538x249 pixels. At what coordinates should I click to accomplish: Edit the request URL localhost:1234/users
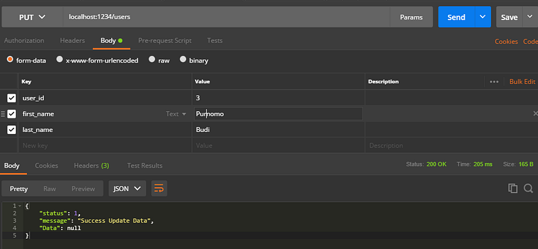(x=227, y=17)
